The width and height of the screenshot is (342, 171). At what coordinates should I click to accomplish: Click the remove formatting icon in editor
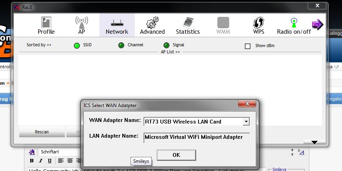(x=32, y=152)
